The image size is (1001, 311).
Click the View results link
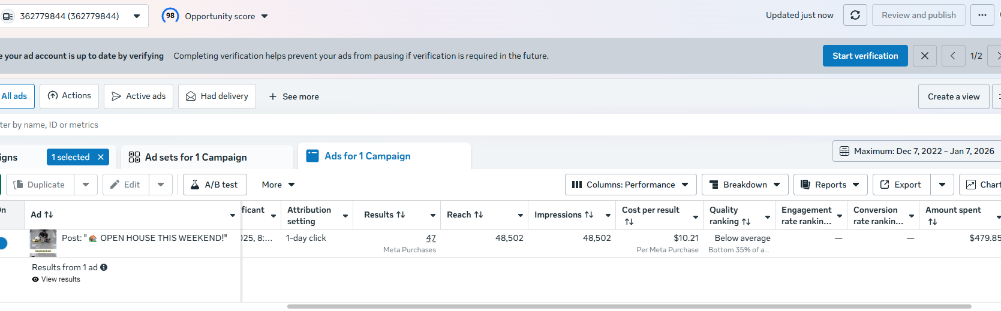tap(61, 279)
